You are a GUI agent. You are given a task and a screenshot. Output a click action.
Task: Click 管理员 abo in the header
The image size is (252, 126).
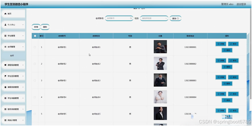(227, 4)
